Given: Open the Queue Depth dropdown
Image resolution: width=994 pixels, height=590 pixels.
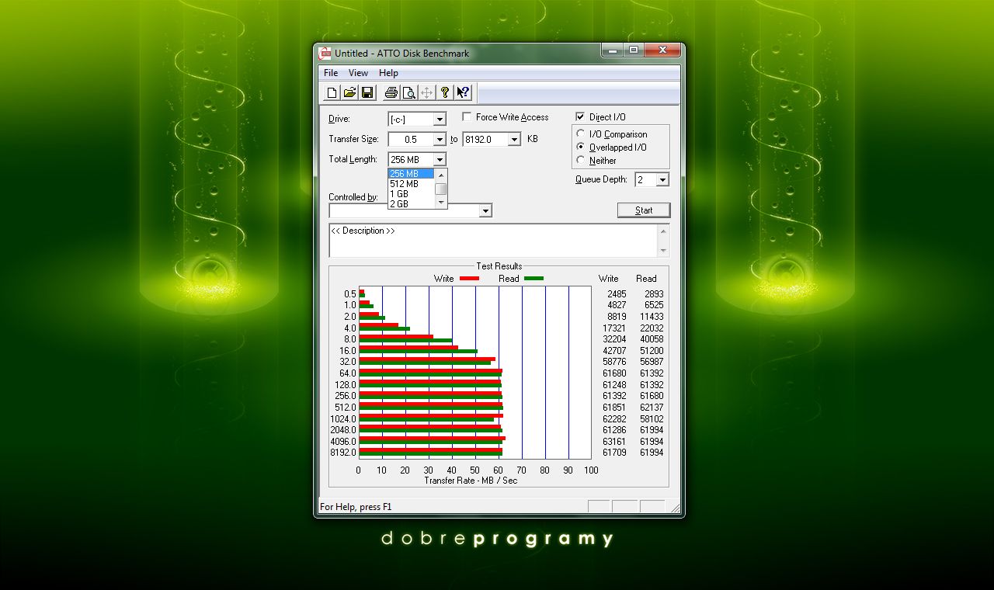Looking at the screenshot, I should (x=662, y=180).
